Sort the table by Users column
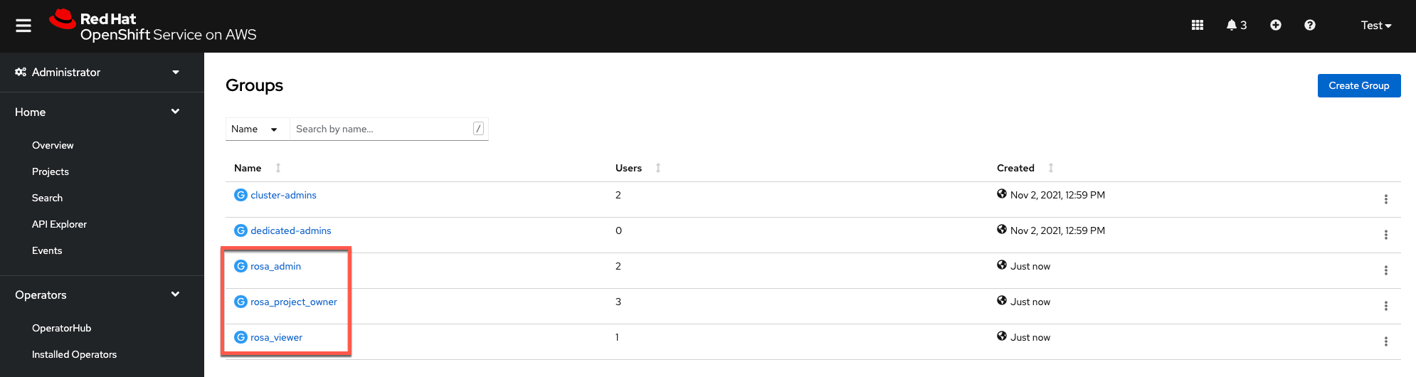1416x377 pixels. (x=638, y=168)
